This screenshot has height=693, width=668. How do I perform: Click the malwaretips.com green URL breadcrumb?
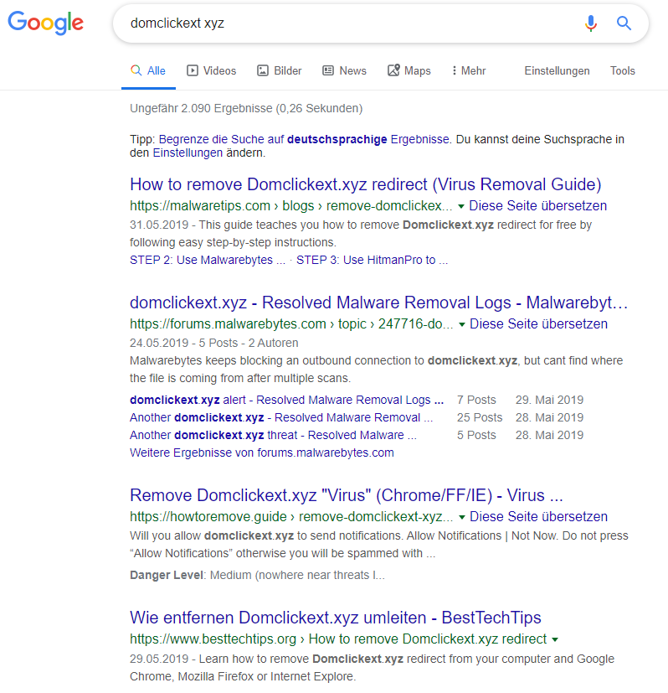[291, 206]
